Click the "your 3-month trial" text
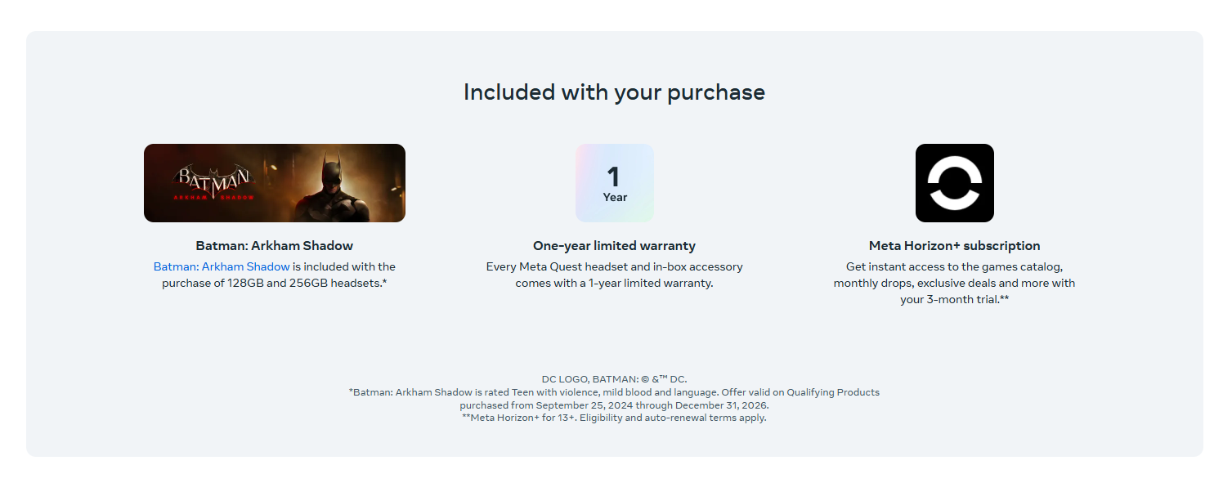This screenshot has width=1232, height=483. pos(948,299)
